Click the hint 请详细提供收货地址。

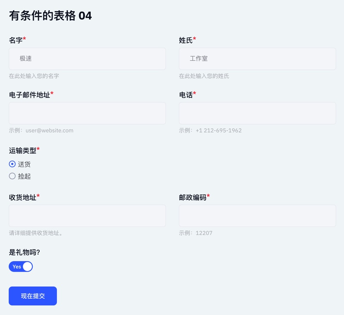pyautogui.click(x=36, y=233)
